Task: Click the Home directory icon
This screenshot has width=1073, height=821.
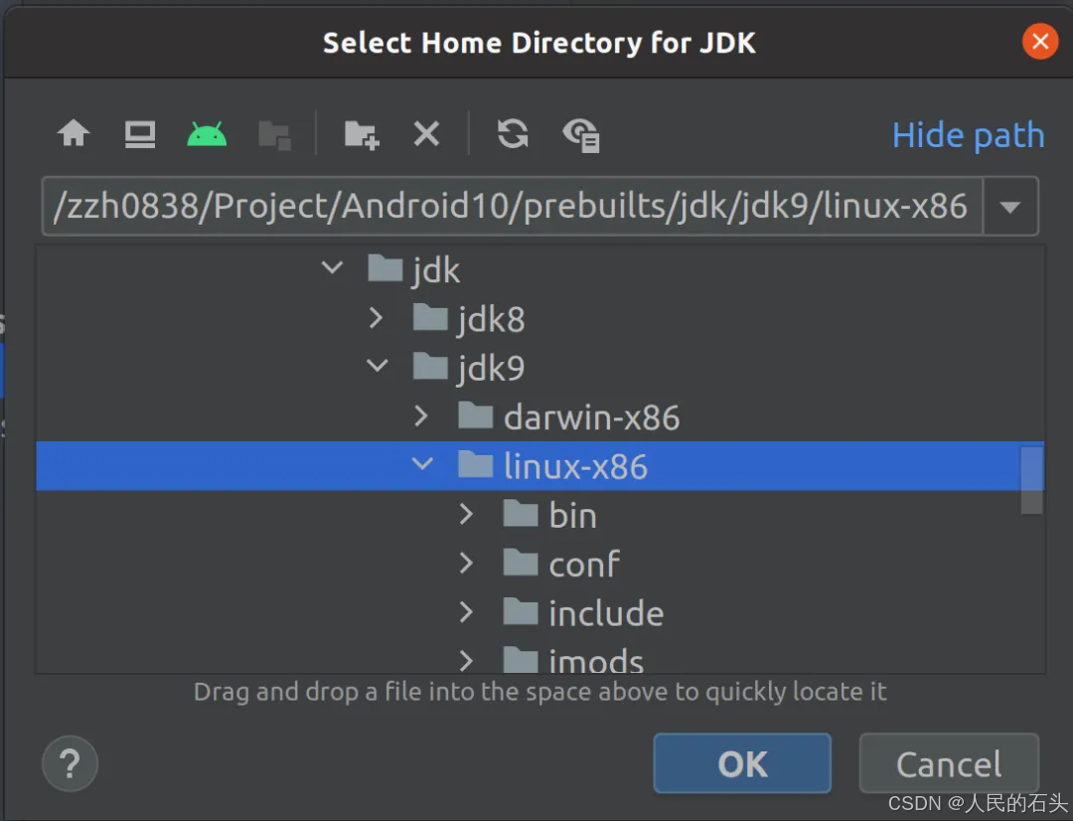Action: coord(72,133)
